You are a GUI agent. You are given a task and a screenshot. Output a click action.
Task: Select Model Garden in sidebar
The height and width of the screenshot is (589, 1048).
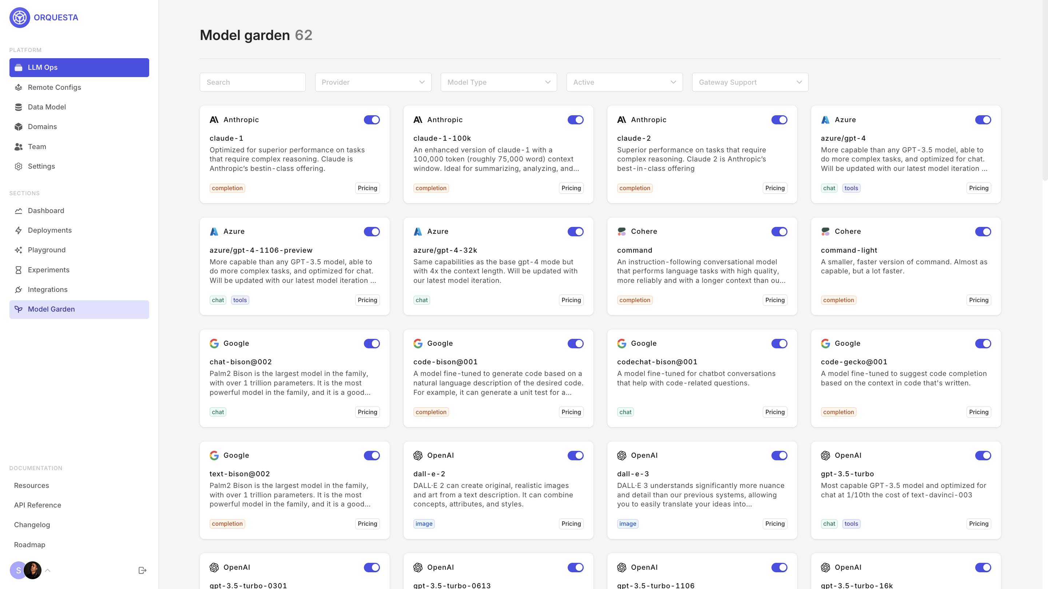[x=79, y=309]
